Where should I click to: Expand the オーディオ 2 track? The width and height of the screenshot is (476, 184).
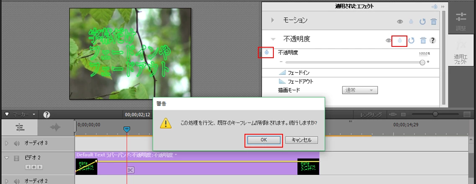pos(7,181)
